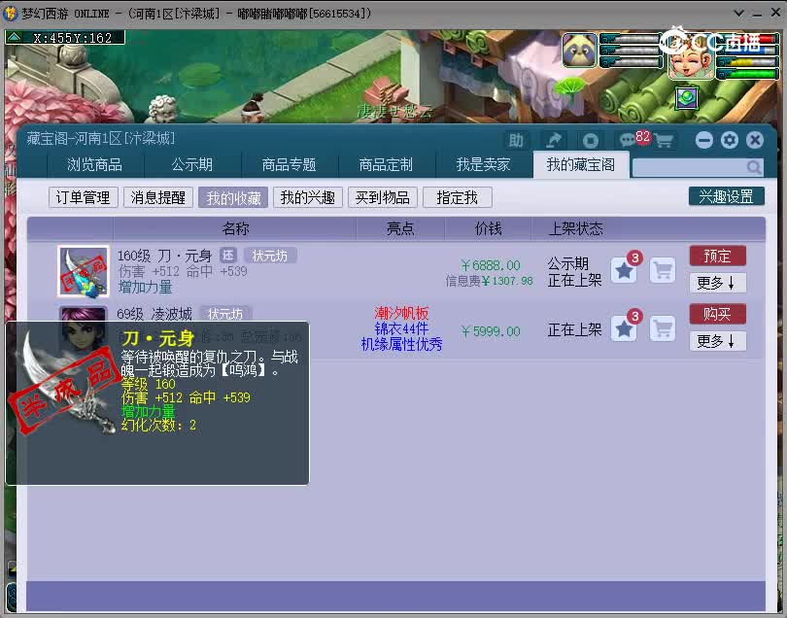
Task: Click the game logo icon in title bar
Action: [x=10, y=13]
